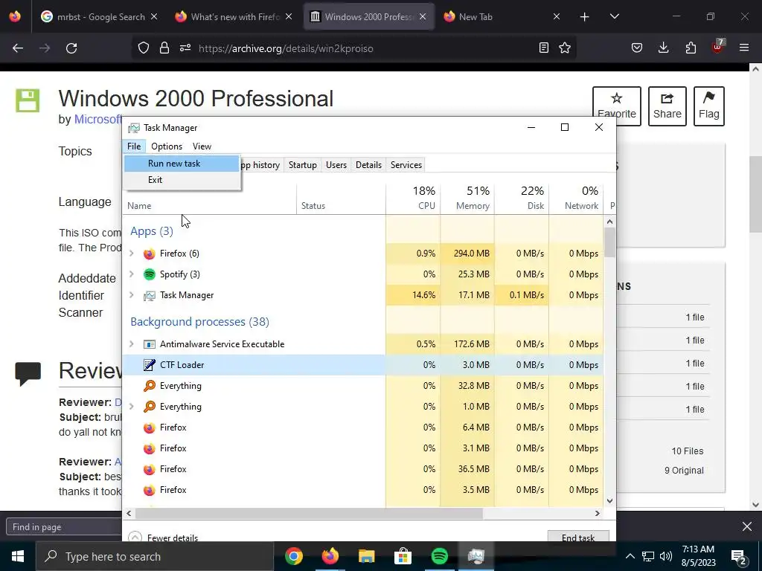Viewport: 762px width, 571px height.
Task: Open a new tab with plus
Action: [x=585, y=17]
